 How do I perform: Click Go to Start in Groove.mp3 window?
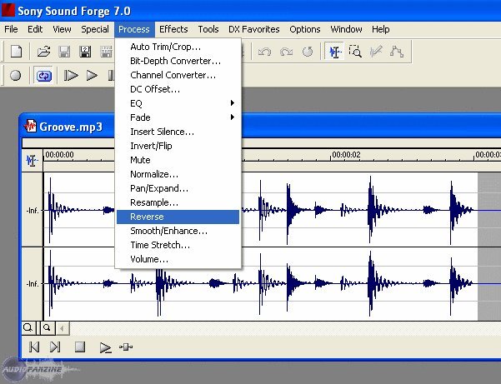click(34, 347)
